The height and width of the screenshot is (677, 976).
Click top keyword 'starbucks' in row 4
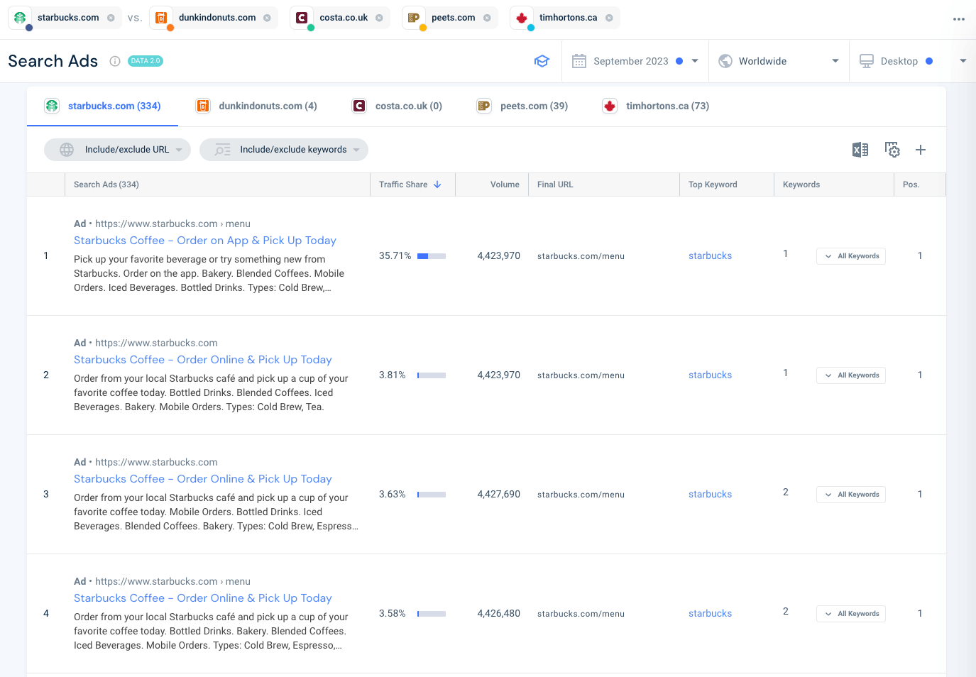(710, 614)
